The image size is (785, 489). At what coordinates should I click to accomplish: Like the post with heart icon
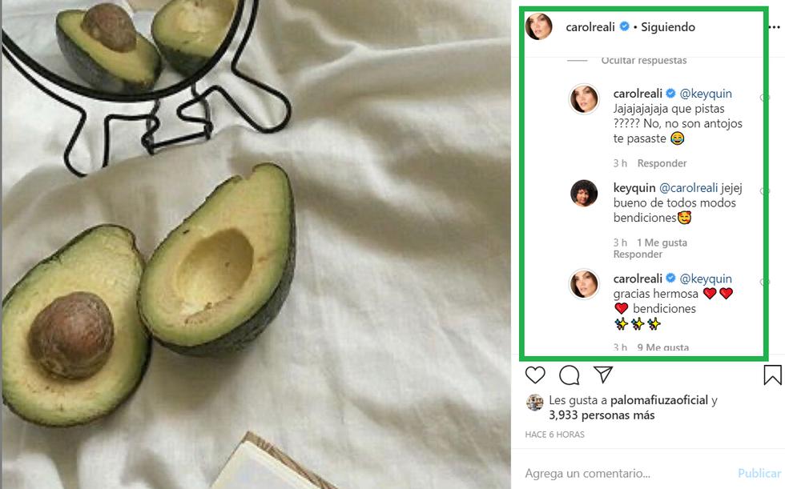(535, 375)
